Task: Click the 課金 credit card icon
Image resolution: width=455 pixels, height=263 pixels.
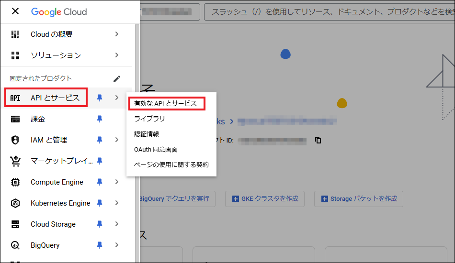Action: click(15, 119)
